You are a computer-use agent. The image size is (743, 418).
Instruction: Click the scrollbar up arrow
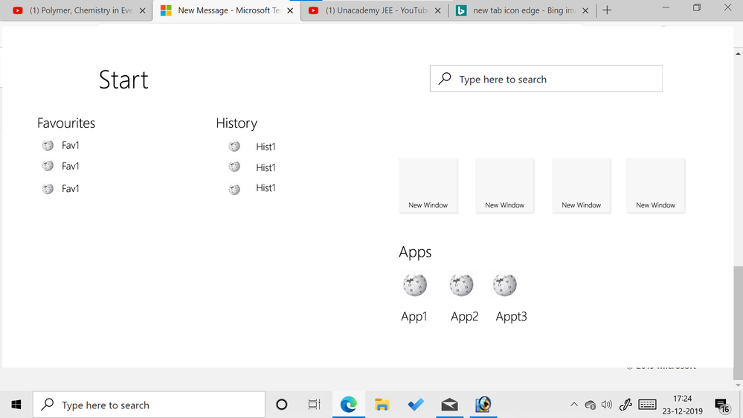tap(738, 54)
